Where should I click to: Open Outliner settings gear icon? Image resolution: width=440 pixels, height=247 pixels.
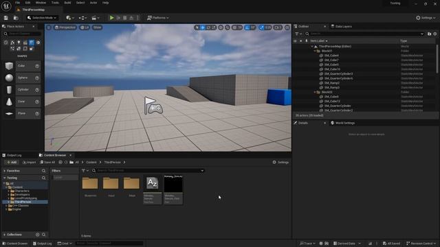coord(435,34)
